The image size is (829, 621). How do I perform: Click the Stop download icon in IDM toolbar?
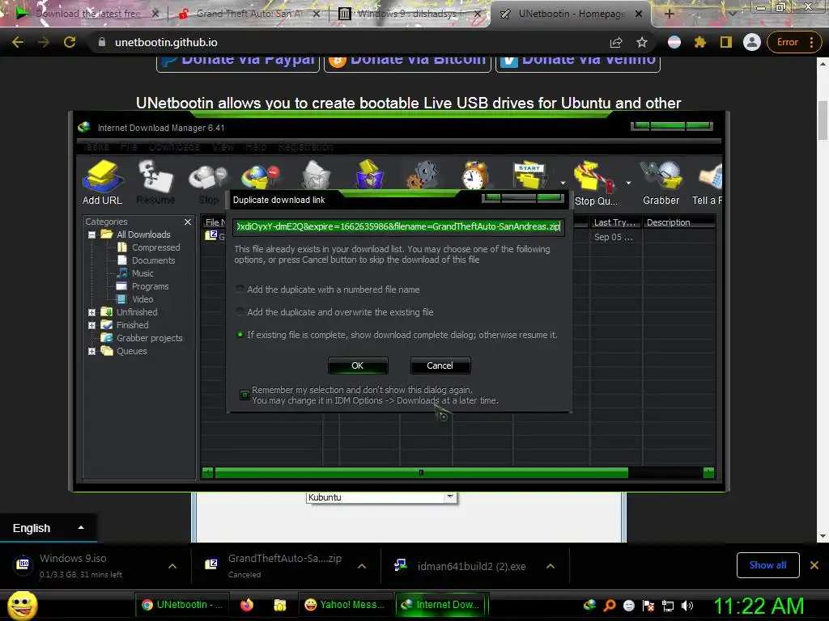tap(209, 182)
